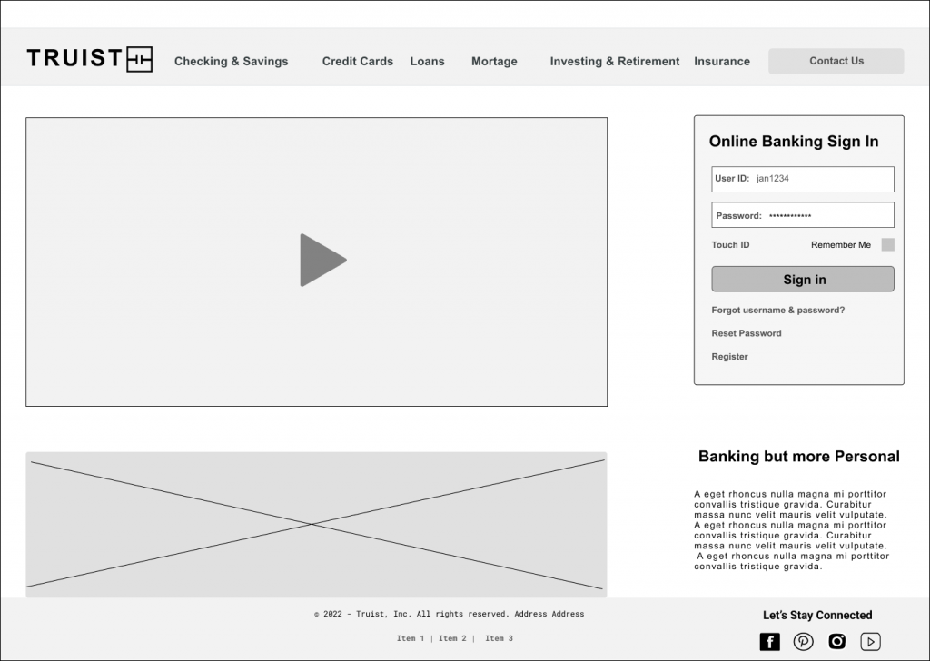Viewport: 930px width, 661px height.
Task: Focus the Password input field
Action: point(826,215)
